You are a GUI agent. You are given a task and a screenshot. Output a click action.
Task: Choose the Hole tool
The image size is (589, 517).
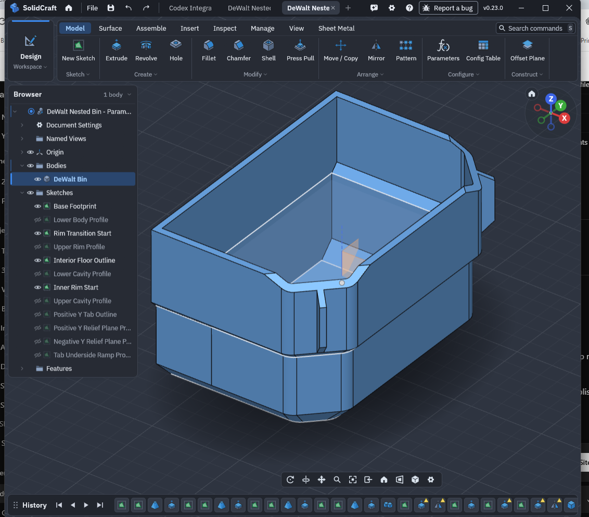[176, 51]
